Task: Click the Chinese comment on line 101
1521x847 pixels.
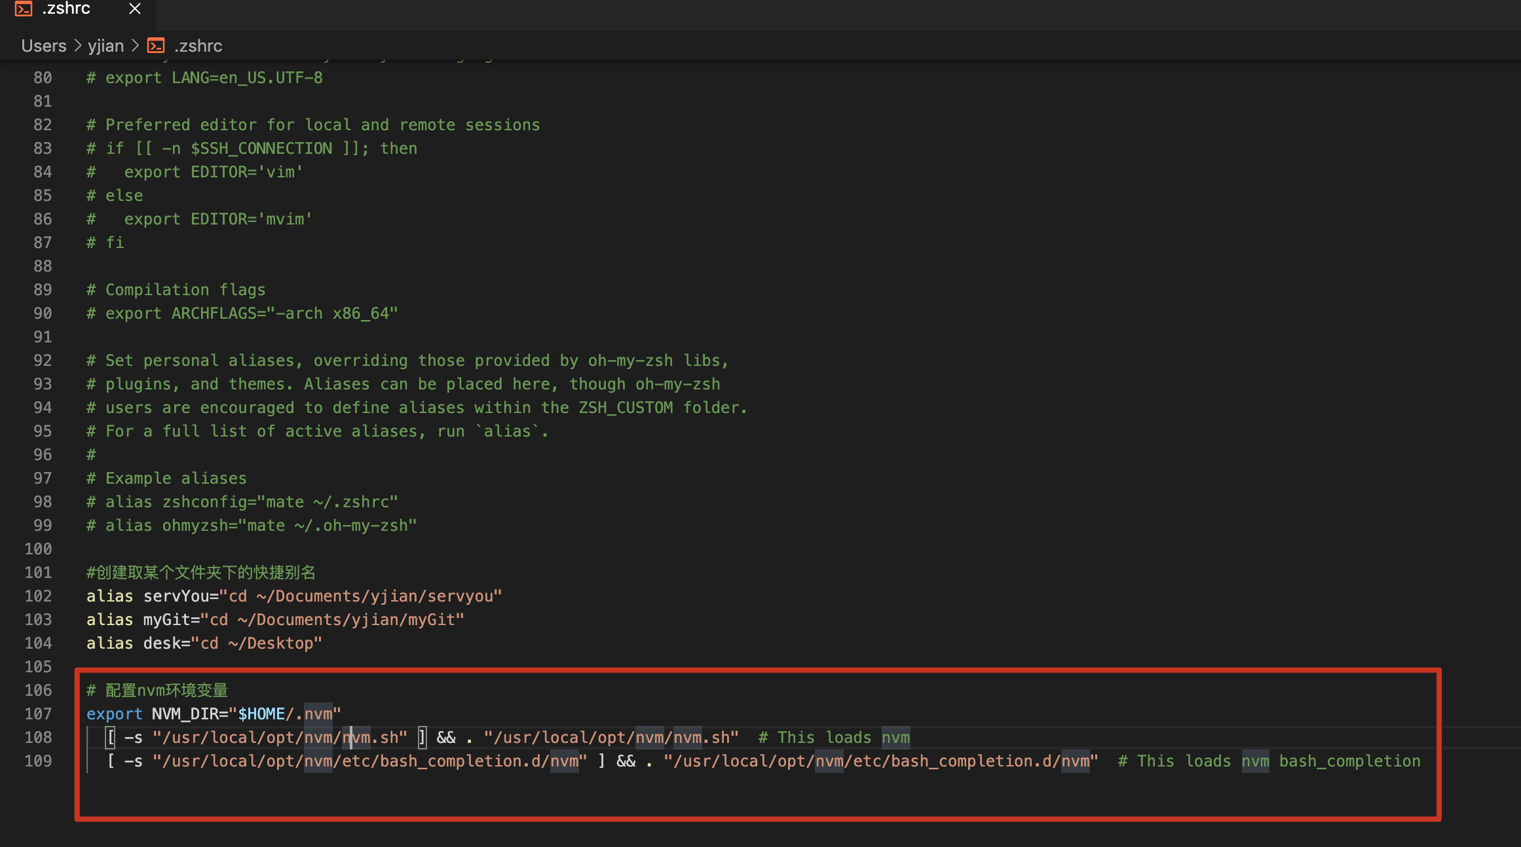Action: click(201, 573)
